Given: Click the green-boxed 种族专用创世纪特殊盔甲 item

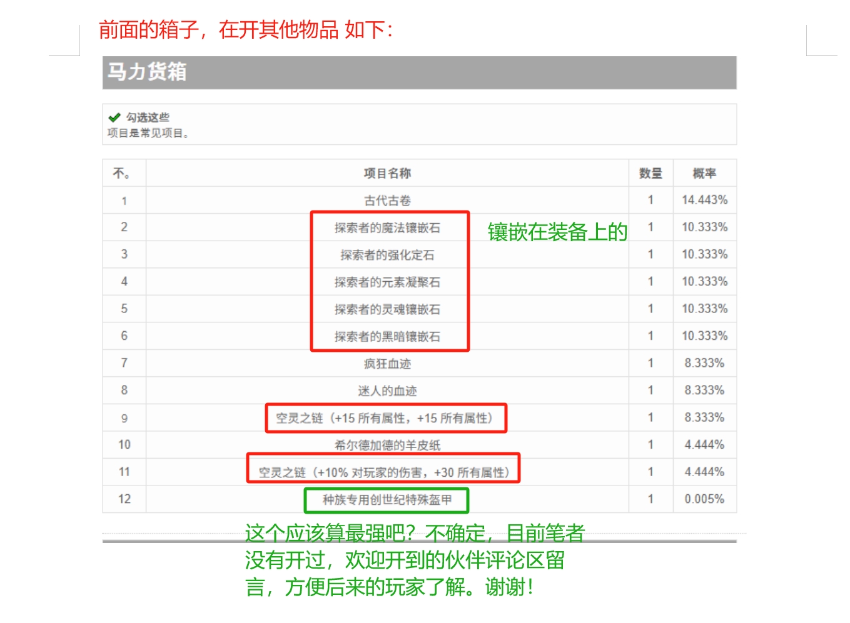Looking at the screenshot, I should pos(387,499).
